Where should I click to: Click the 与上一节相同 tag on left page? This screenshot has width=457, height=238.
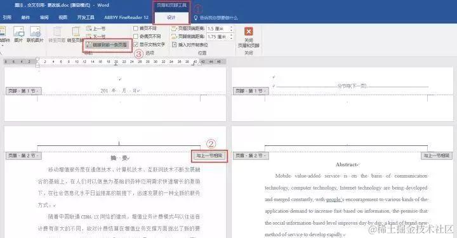pos(209,156)
